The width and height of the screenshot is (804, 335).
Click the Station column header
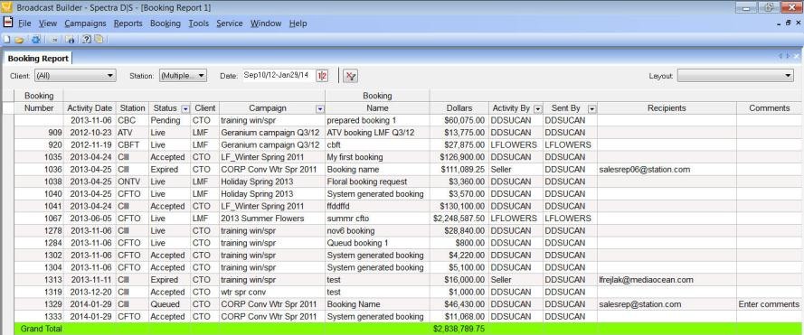(x=132, y=108)
